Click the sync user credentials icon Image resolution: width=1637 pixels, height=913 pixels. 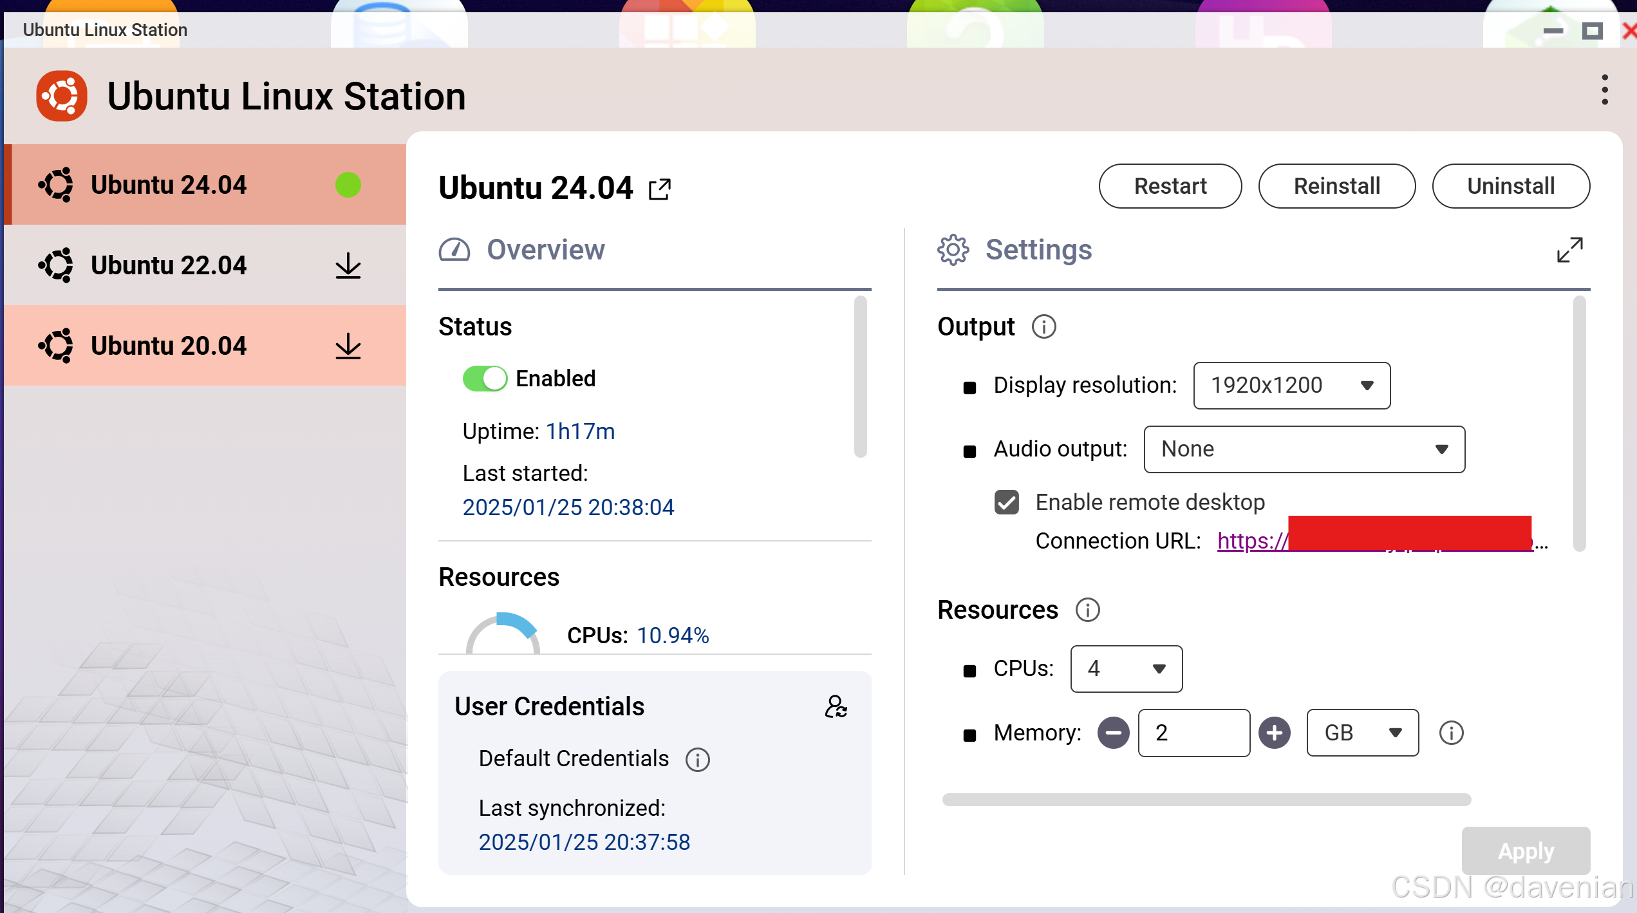click(x=836, y=707)
